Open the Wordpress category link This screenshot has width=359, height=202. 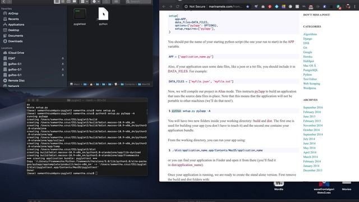click(x=310, y=88)
